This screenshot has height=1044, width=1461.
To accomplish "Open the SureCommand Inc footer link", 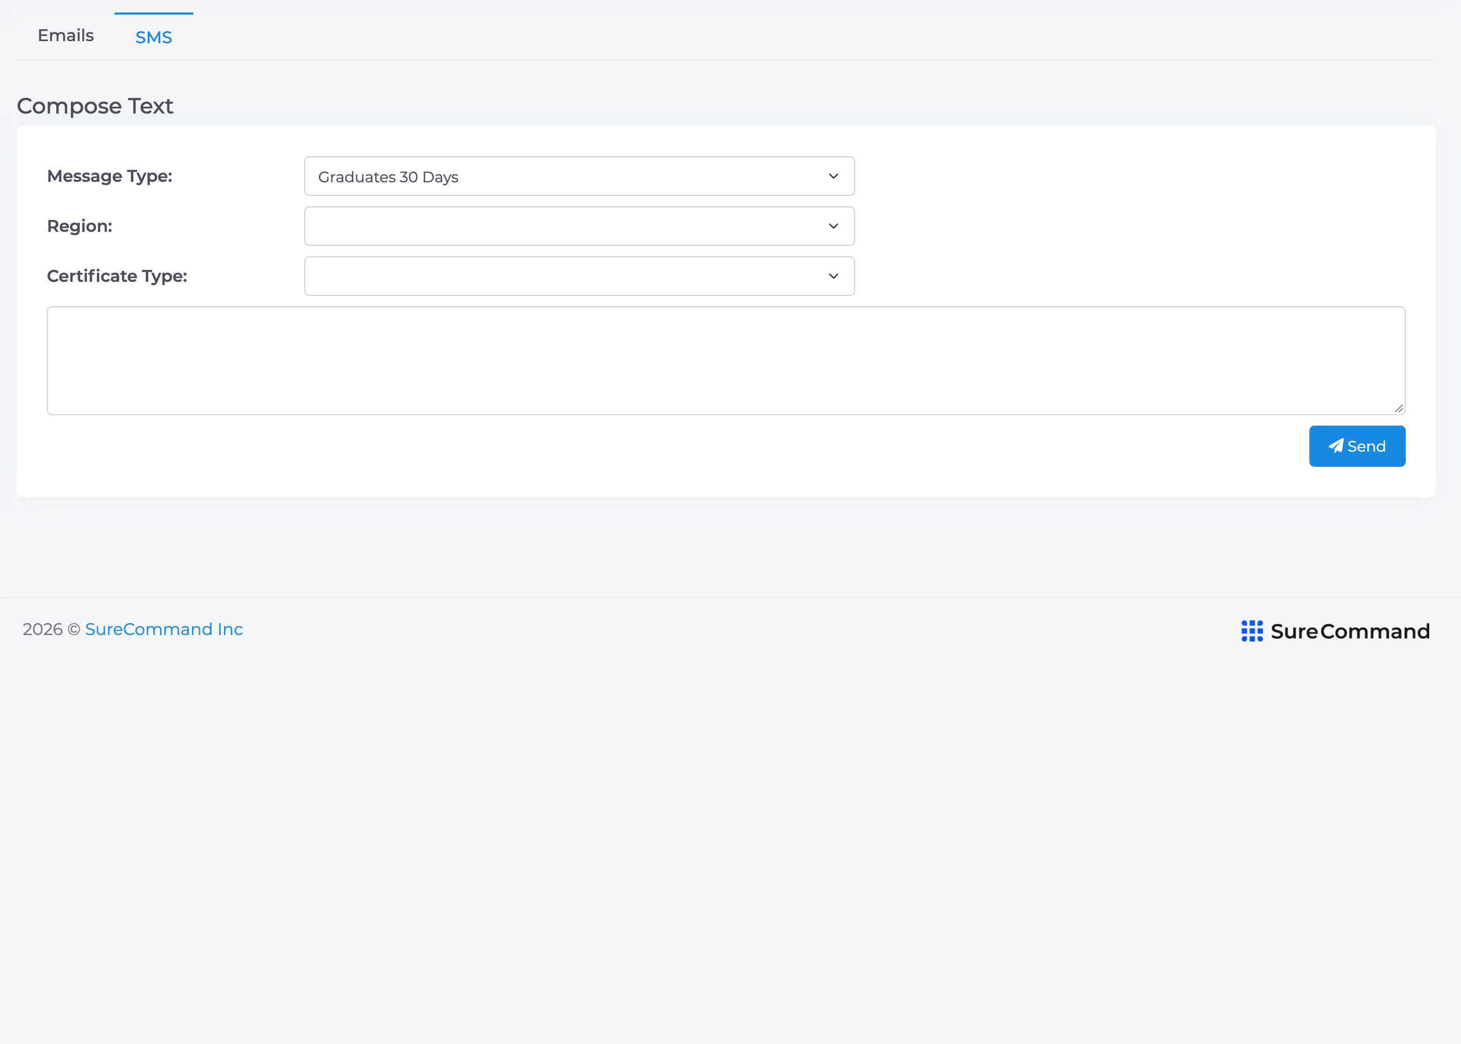I will [164, 629].
